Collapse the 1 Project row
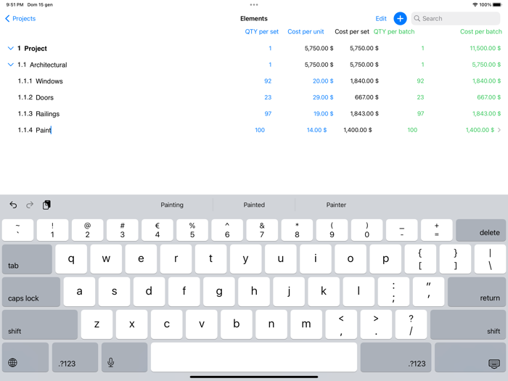 click(x=10, y=49)
